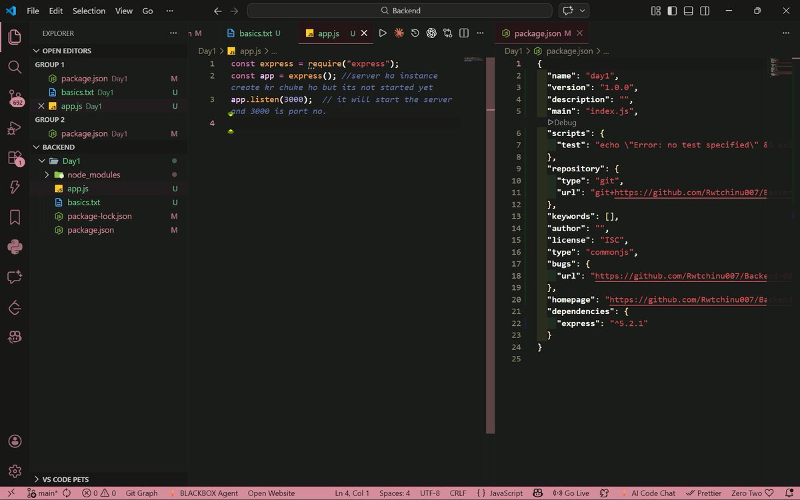
Task: Open More Actions of the left editor group
Action: point(480,33)
